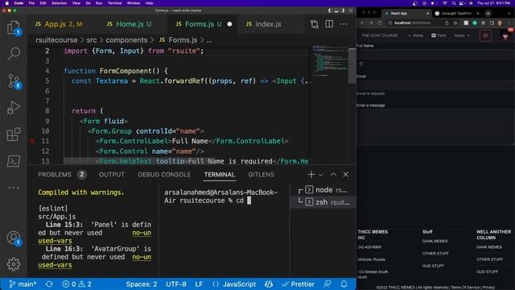The height and width of the screenshot is (290, 515).
Task: Open the DEBUG CONSOLE panel tab
Action: click(164, 175)
